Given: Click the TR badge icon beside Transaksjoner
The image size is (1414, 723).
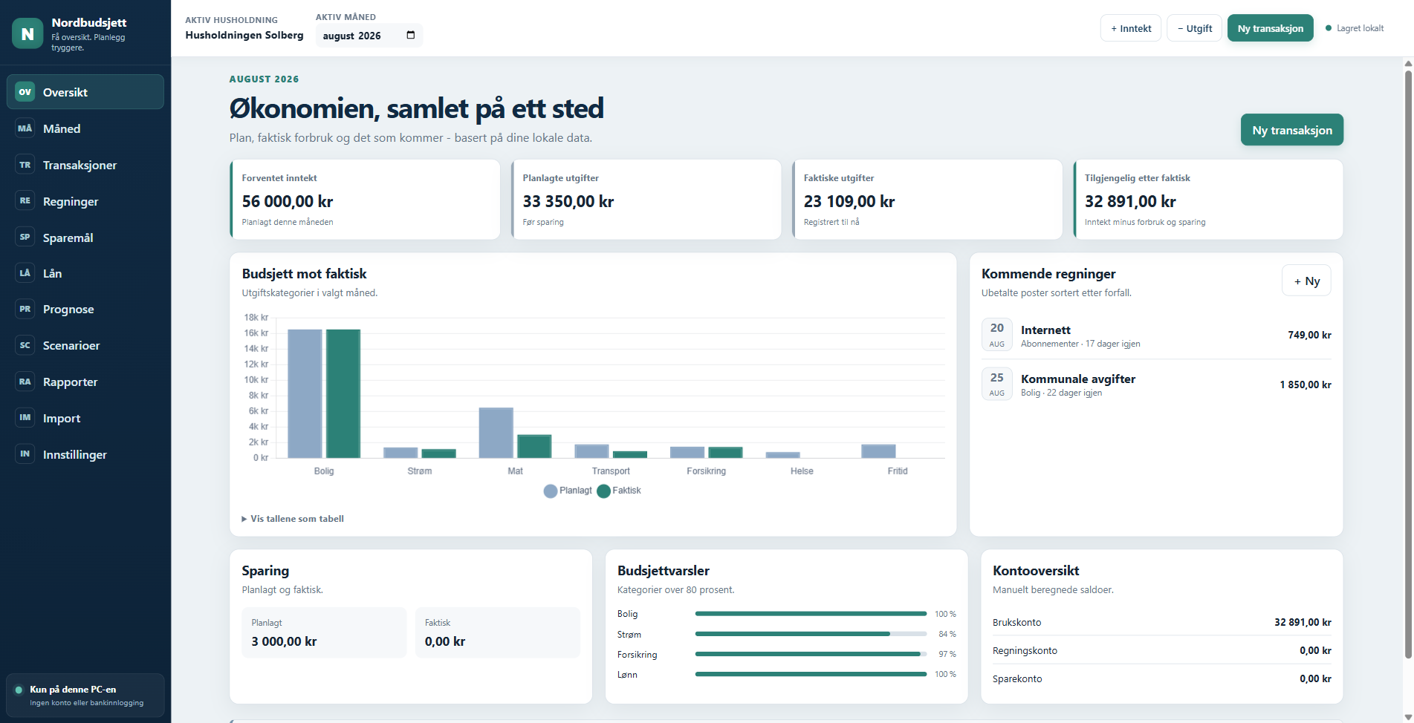Looking at the screenshot, I should (25, 165).
